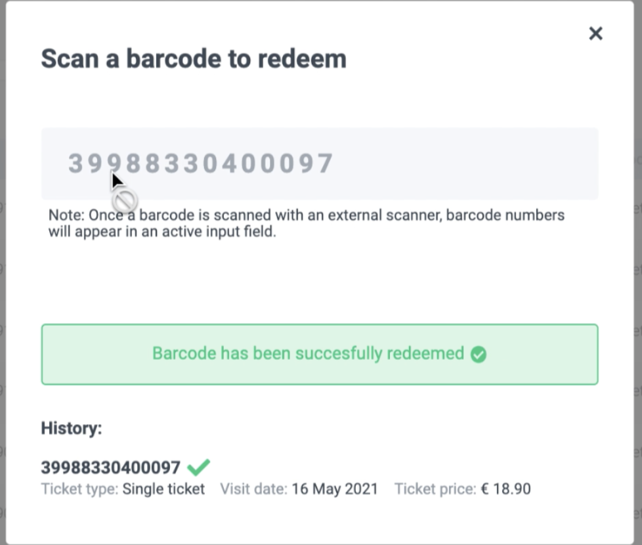Click the '€ 18.90' price value

(x=505, y=489)
